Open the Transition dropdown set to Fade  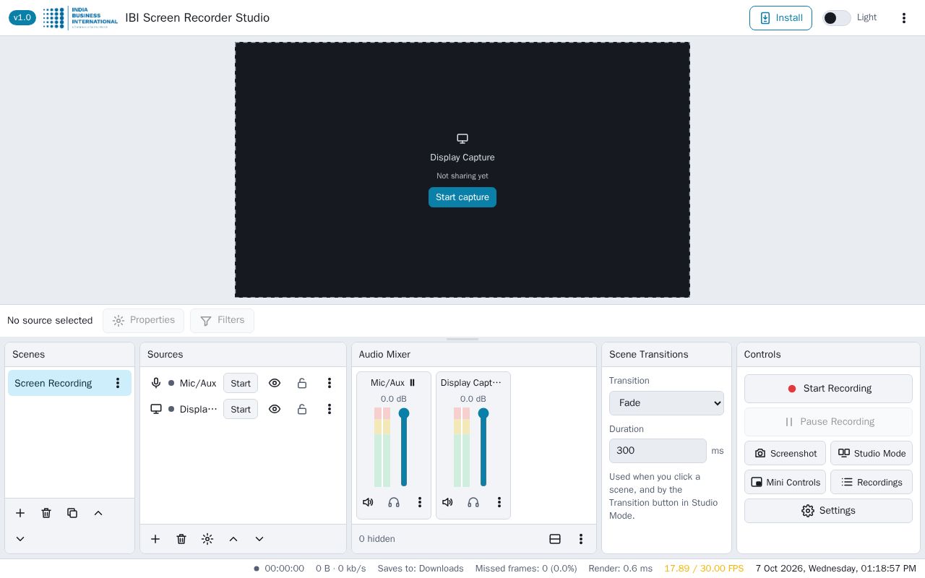pos(666,403)
